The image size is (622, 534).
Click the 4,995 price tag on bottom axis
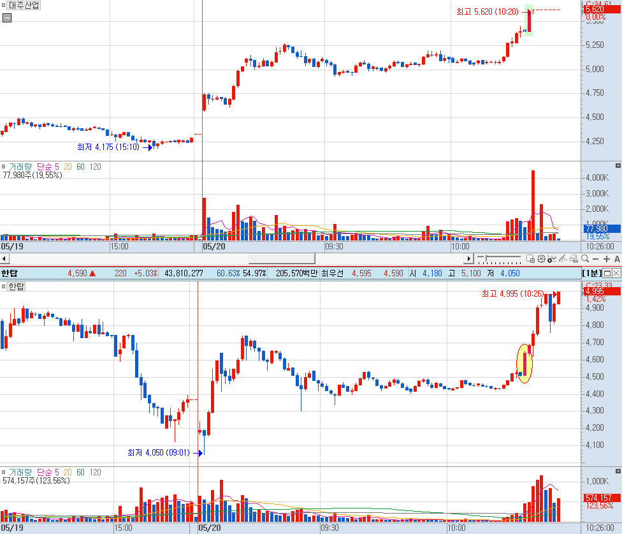click(602, 292)
